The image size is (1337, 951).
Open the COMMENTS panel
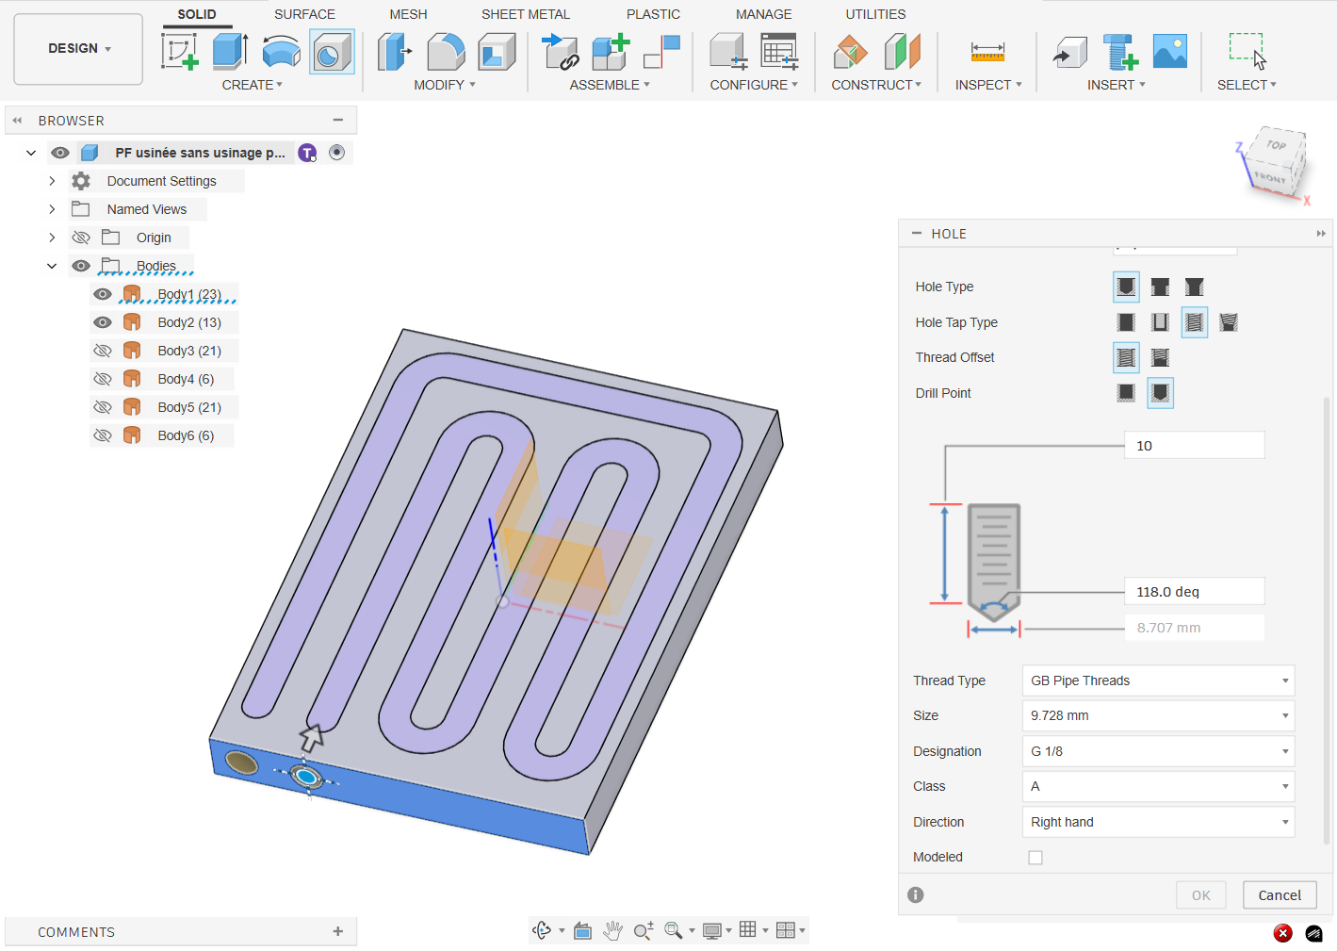point(75,931)
